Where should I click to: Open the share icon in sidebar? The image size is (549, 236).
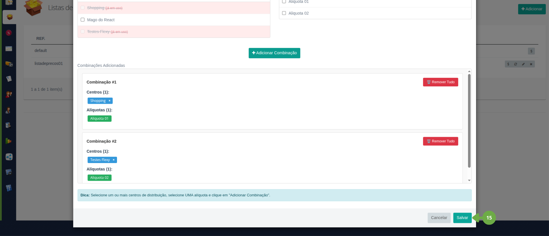coord(9,157)
